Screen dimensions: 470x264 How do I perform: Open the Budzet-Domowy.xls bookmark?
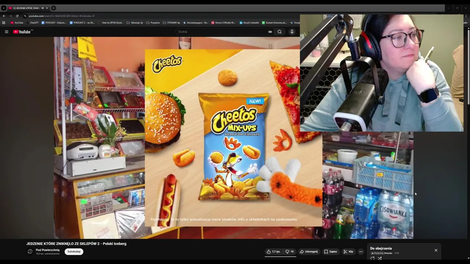point(274,23)
